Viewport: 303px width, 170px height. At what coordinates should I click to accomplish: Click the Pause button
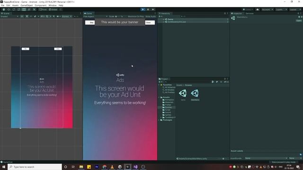coord(148,9)
